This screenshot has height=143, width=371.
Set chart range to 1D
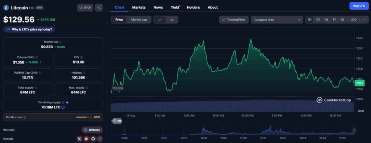tap(309, 20)
